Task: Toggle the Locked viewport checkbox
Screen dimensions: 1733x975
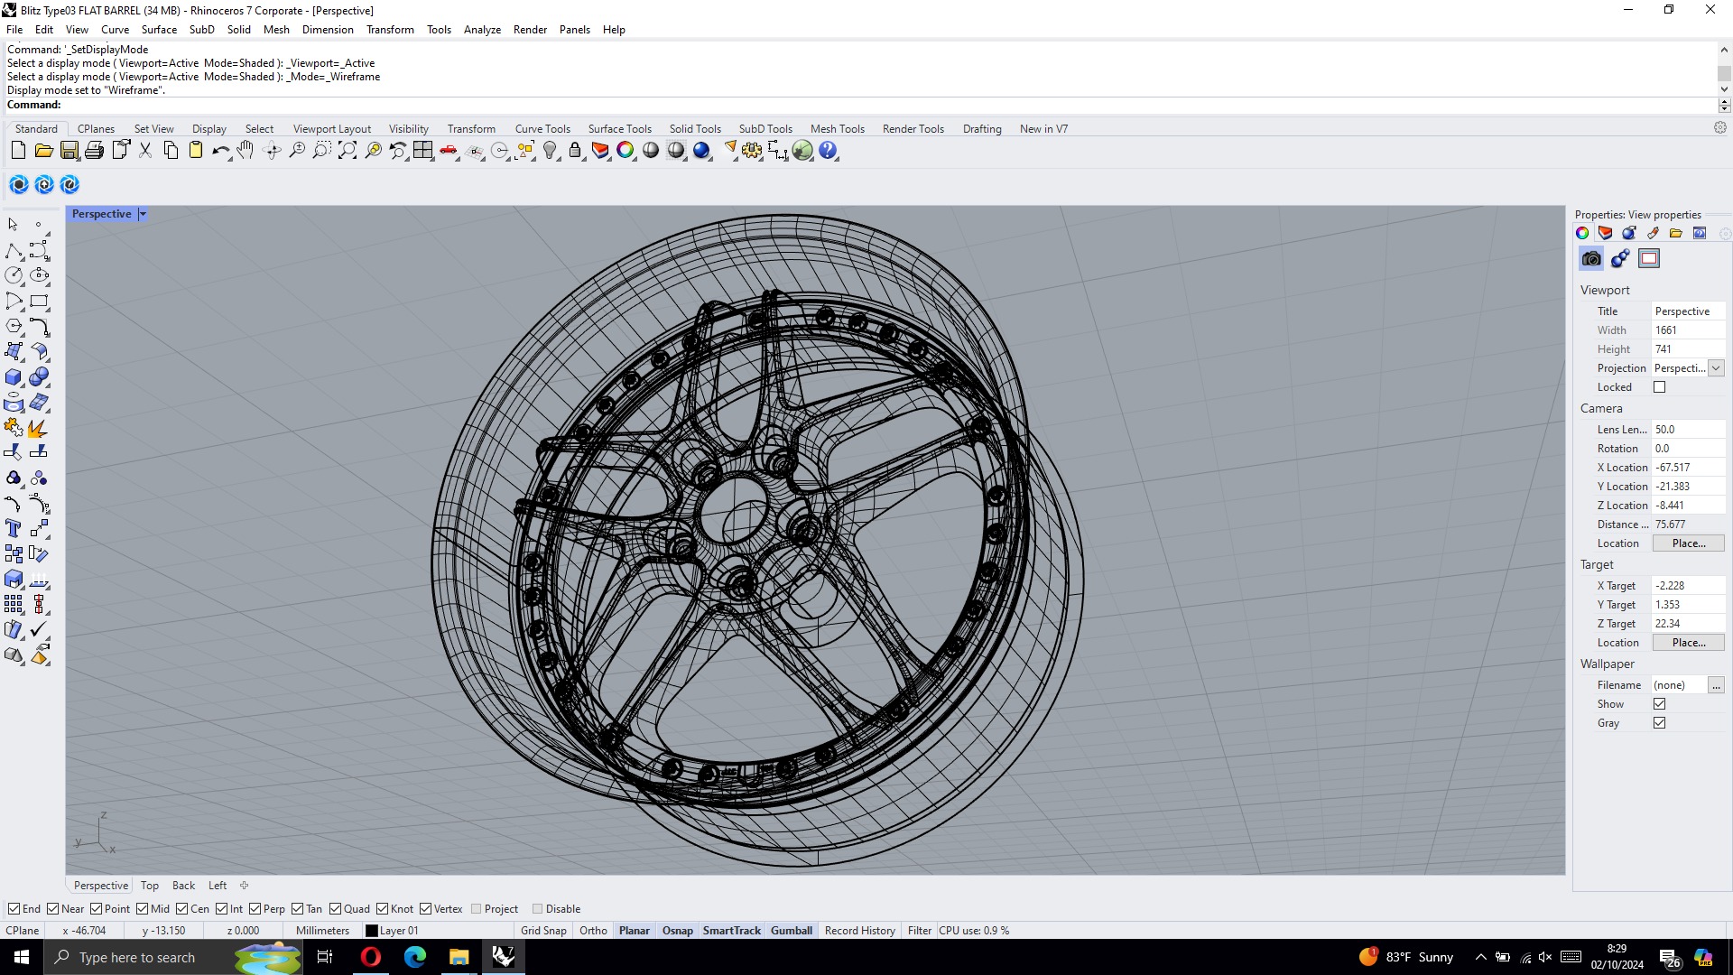Action: [1659, 387]
